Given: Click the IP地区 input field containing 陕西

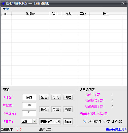Looking at the screenshot, I should 29,97.
